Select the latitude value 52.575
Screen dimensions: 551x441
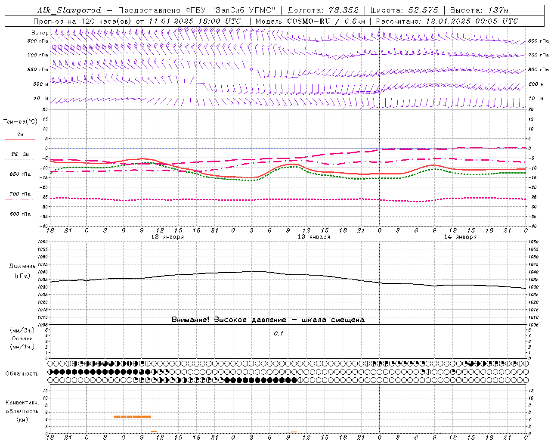[x=423, y=10]
